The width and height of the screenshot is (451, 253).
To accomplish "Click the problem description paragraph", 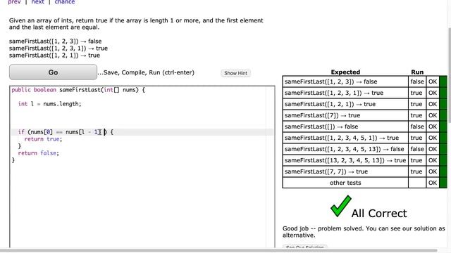I will pos(136,24).
